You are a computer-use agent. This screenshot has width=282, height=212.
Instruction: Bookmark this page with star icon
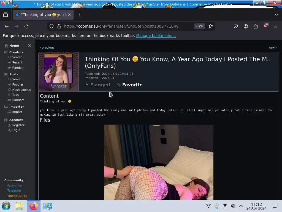point(211,26)
